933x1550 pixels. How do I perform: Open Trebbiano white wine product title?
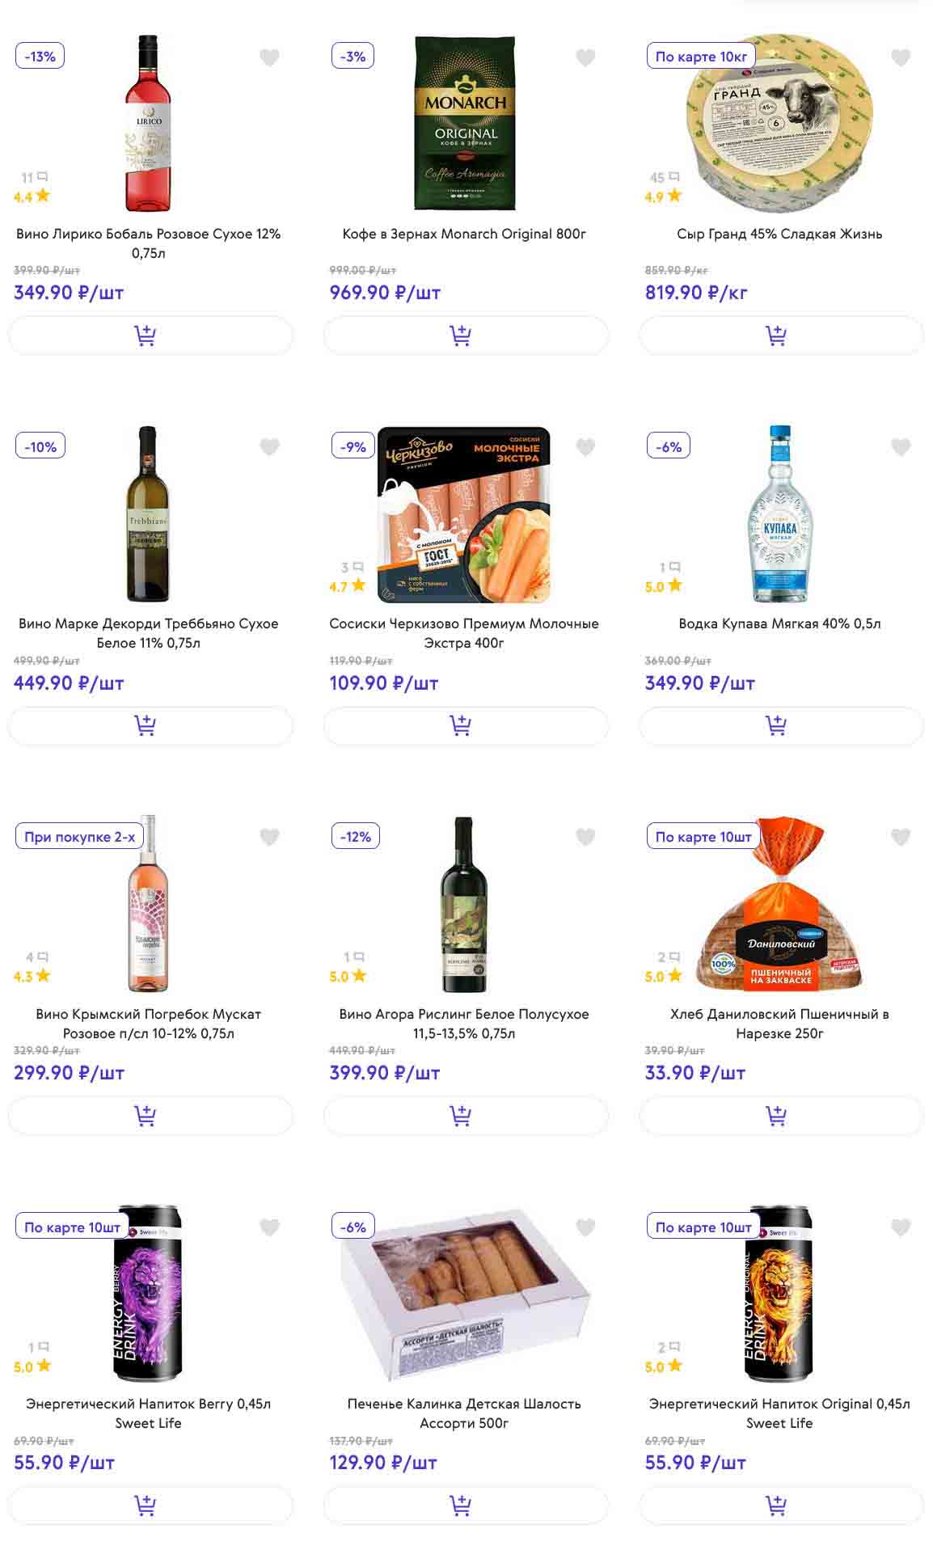click(x=149, y=633)
